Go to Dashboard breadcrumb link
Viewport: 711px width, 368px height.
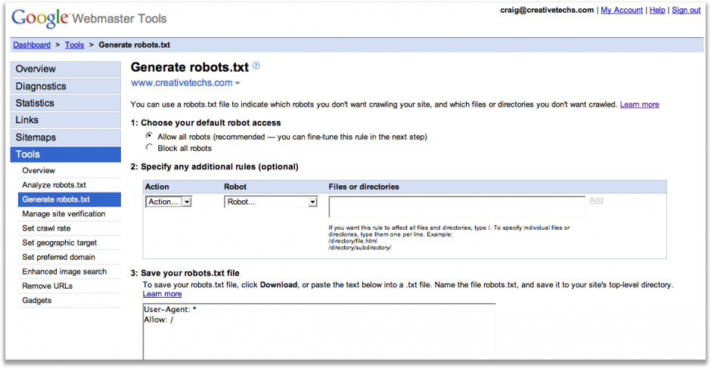(x=32, y=45)
